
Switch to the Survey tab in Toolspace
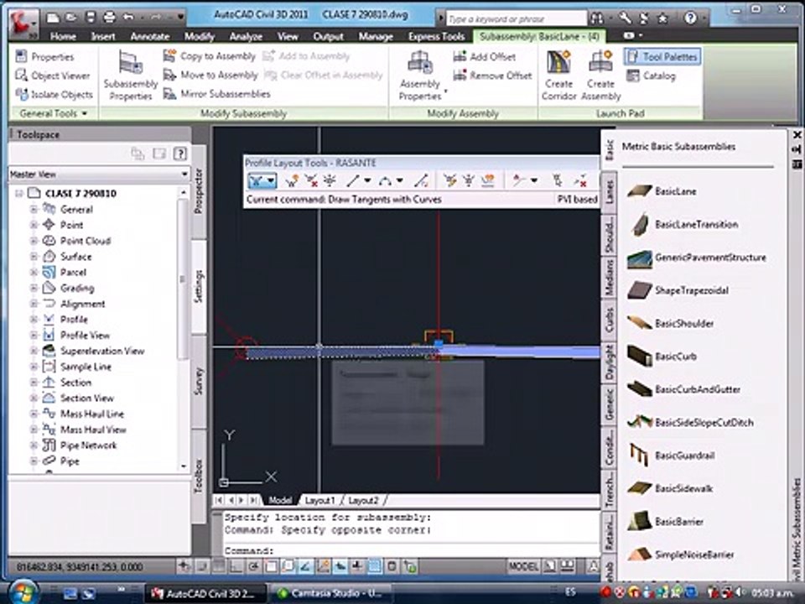pos(199,381)
